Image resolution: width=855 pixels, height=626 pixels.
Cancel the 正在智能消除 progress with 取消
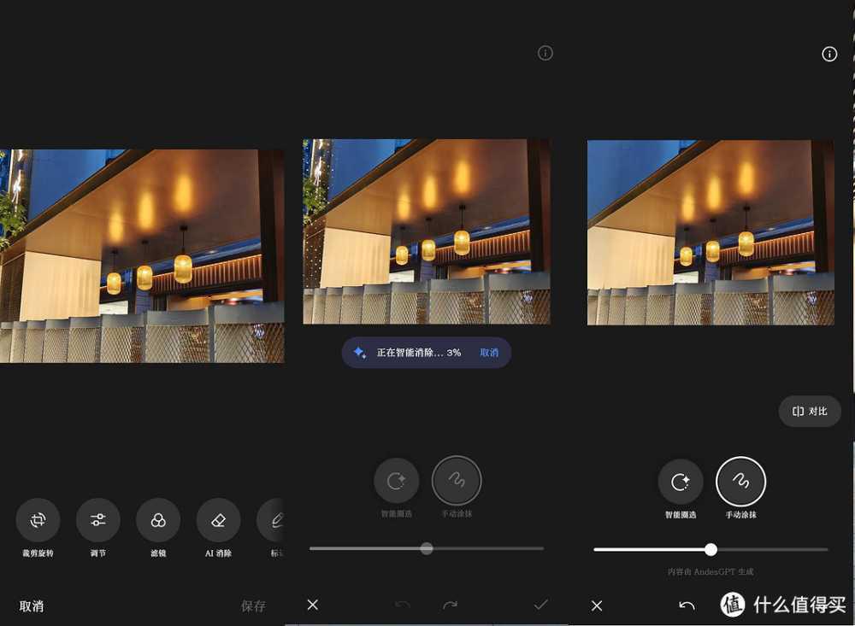point(489,353)
